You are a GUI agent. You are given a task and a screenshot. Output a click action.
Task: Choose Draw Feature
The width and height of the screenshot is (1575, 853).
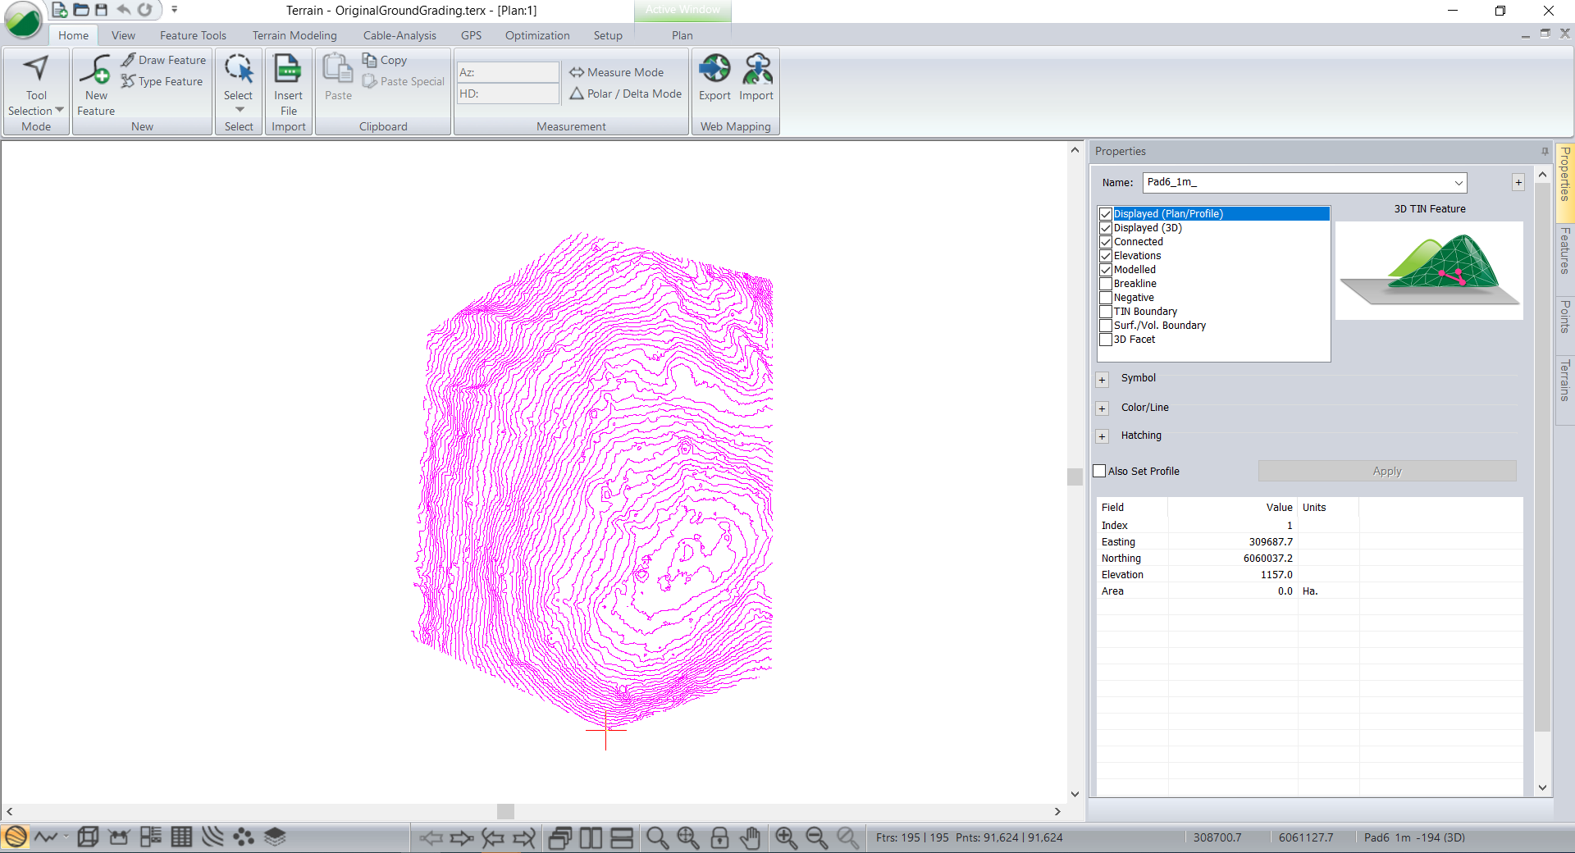coord(164,60)
